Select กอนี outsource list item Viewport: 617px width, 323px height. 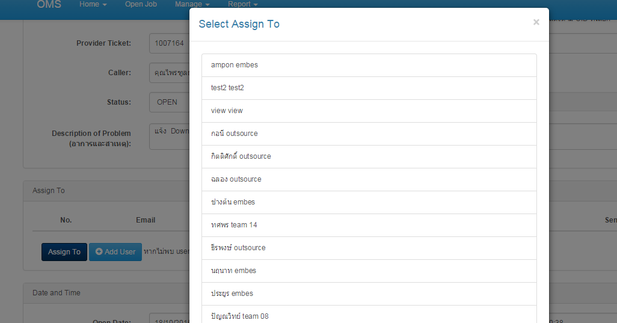[x=369, y=134]
